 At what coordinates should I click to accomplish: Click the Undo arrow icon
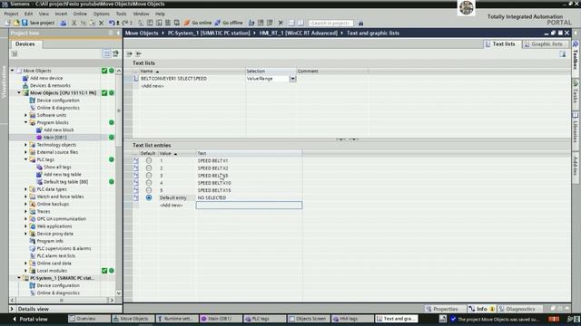point(112,23)
